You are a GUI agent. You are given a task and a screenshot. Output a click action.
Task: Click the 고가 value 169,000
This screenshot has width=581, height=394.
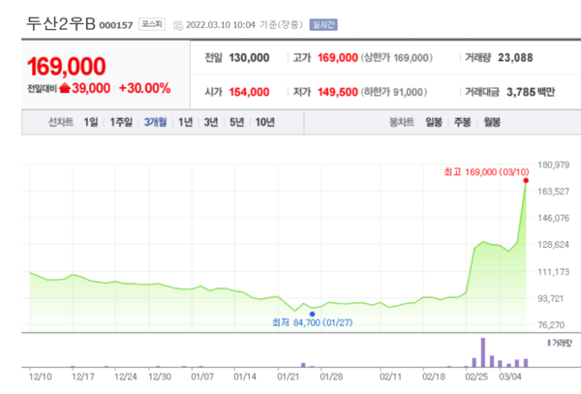338,58
